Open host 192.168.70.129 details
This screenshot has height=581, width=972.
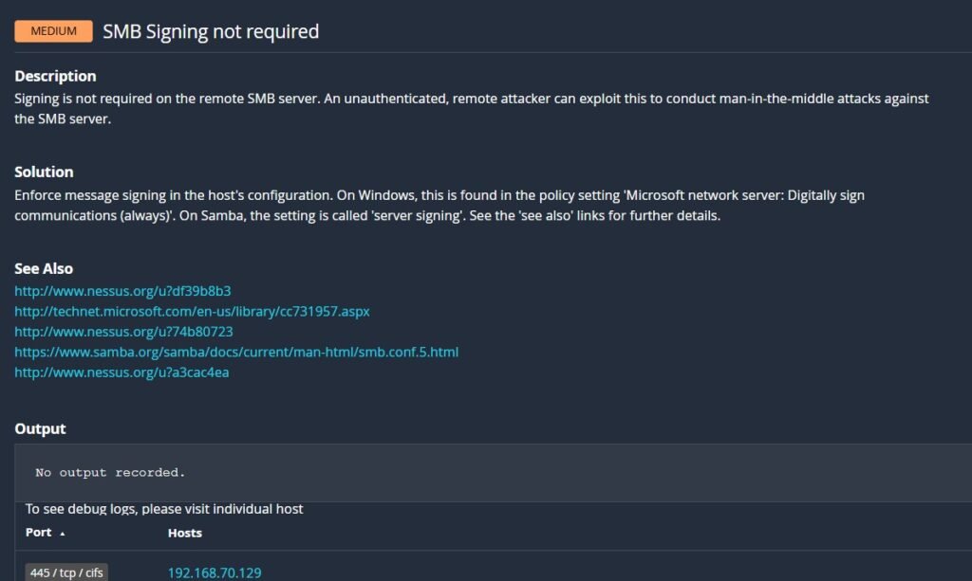215,572
